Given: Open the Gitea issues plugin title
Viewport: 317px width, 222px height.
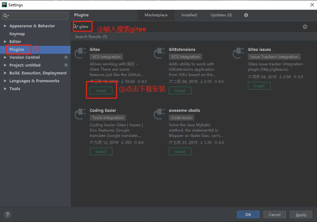Looking at the screenshot, I should coord(259,50).
